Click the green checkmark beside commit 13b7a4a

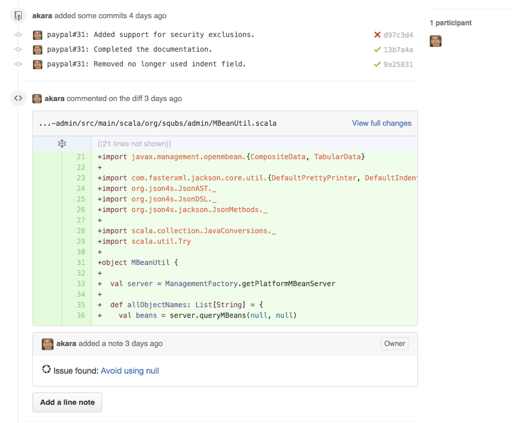(377, 49)
